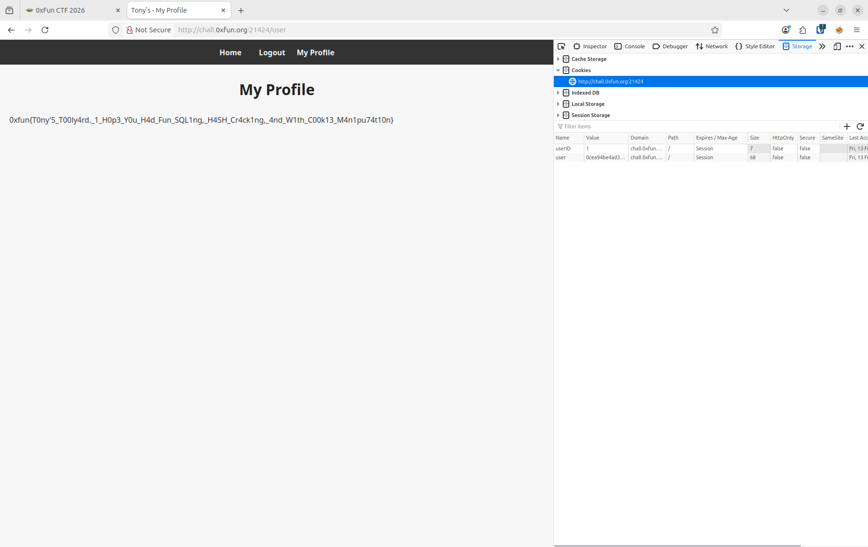Reload the current page
This screenshot has width=868, height=547.
45,30
